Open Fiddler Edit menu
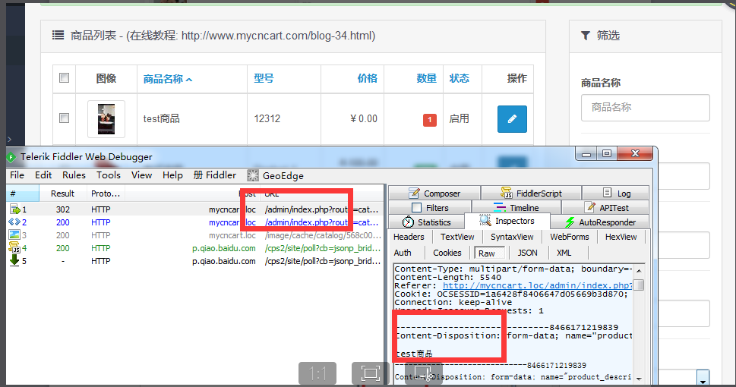The height and width of the screenshot is (387, 736). click(x=43, y=175)
